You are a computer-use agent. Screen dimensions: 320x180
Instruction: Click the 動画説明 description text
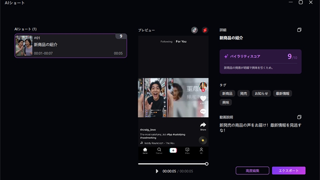pyautogui.click(x=260, y=128)
